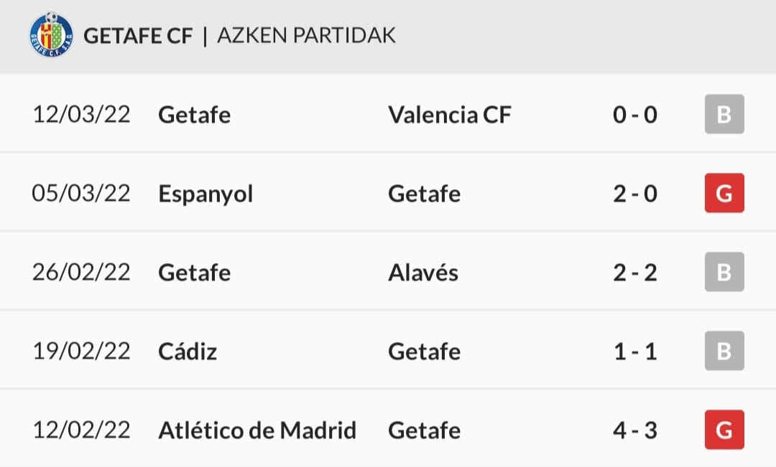
Task: Open the 12/03/22 match row
Action: [388, 114]
